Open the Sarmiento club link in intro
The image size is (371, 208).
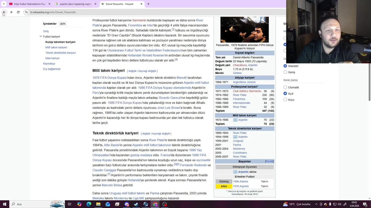tap(139, 20)
